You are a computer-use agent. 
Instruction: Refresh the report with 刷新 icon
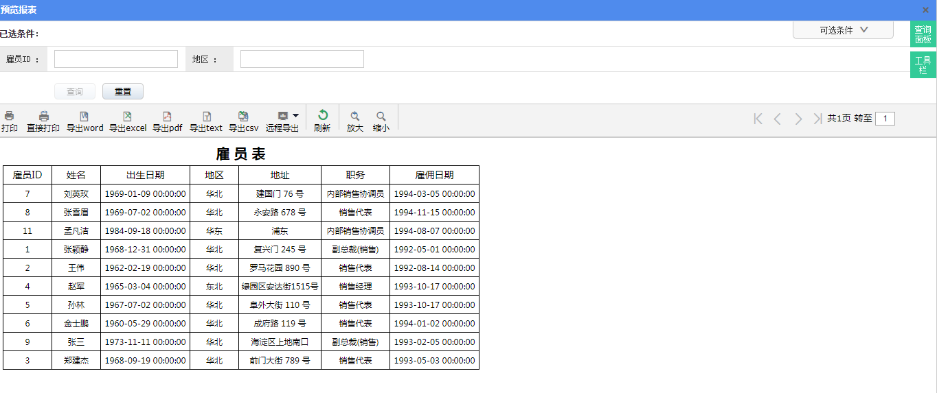(322, 115)
